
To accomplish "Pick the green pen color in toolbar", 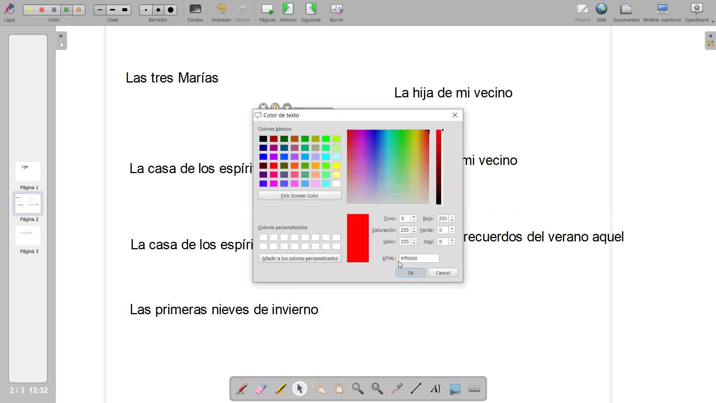I will [x=66, y=10].
